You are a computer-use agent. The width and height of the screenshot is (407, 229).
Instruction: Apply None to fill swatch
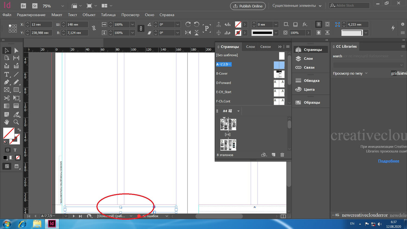18,158
